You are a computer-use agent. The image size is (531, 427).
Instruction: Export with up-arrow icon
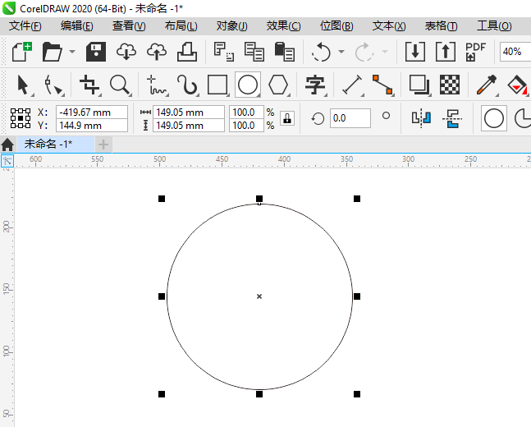(446, 52)
